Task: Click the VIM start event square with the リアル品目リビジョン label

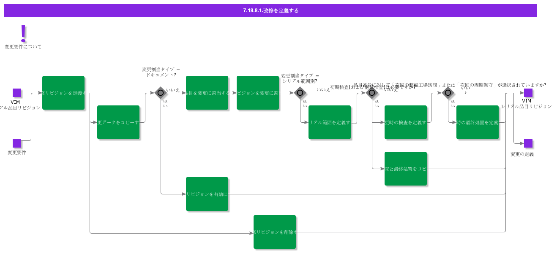Action: pos(17,93)
